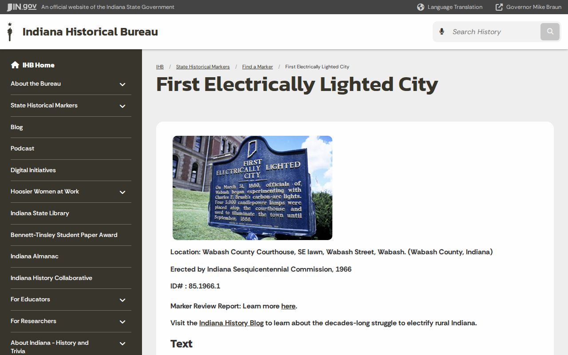Click the microphone voice search icon
The image size is (568, 355).
(442, 32)
